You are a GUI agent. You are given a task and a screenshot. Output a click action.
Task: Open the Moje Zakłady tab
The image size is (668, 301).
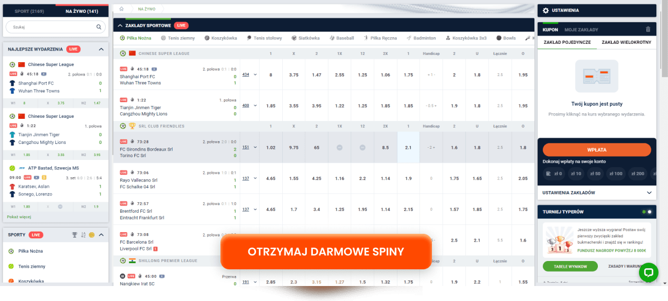(581, 29)
